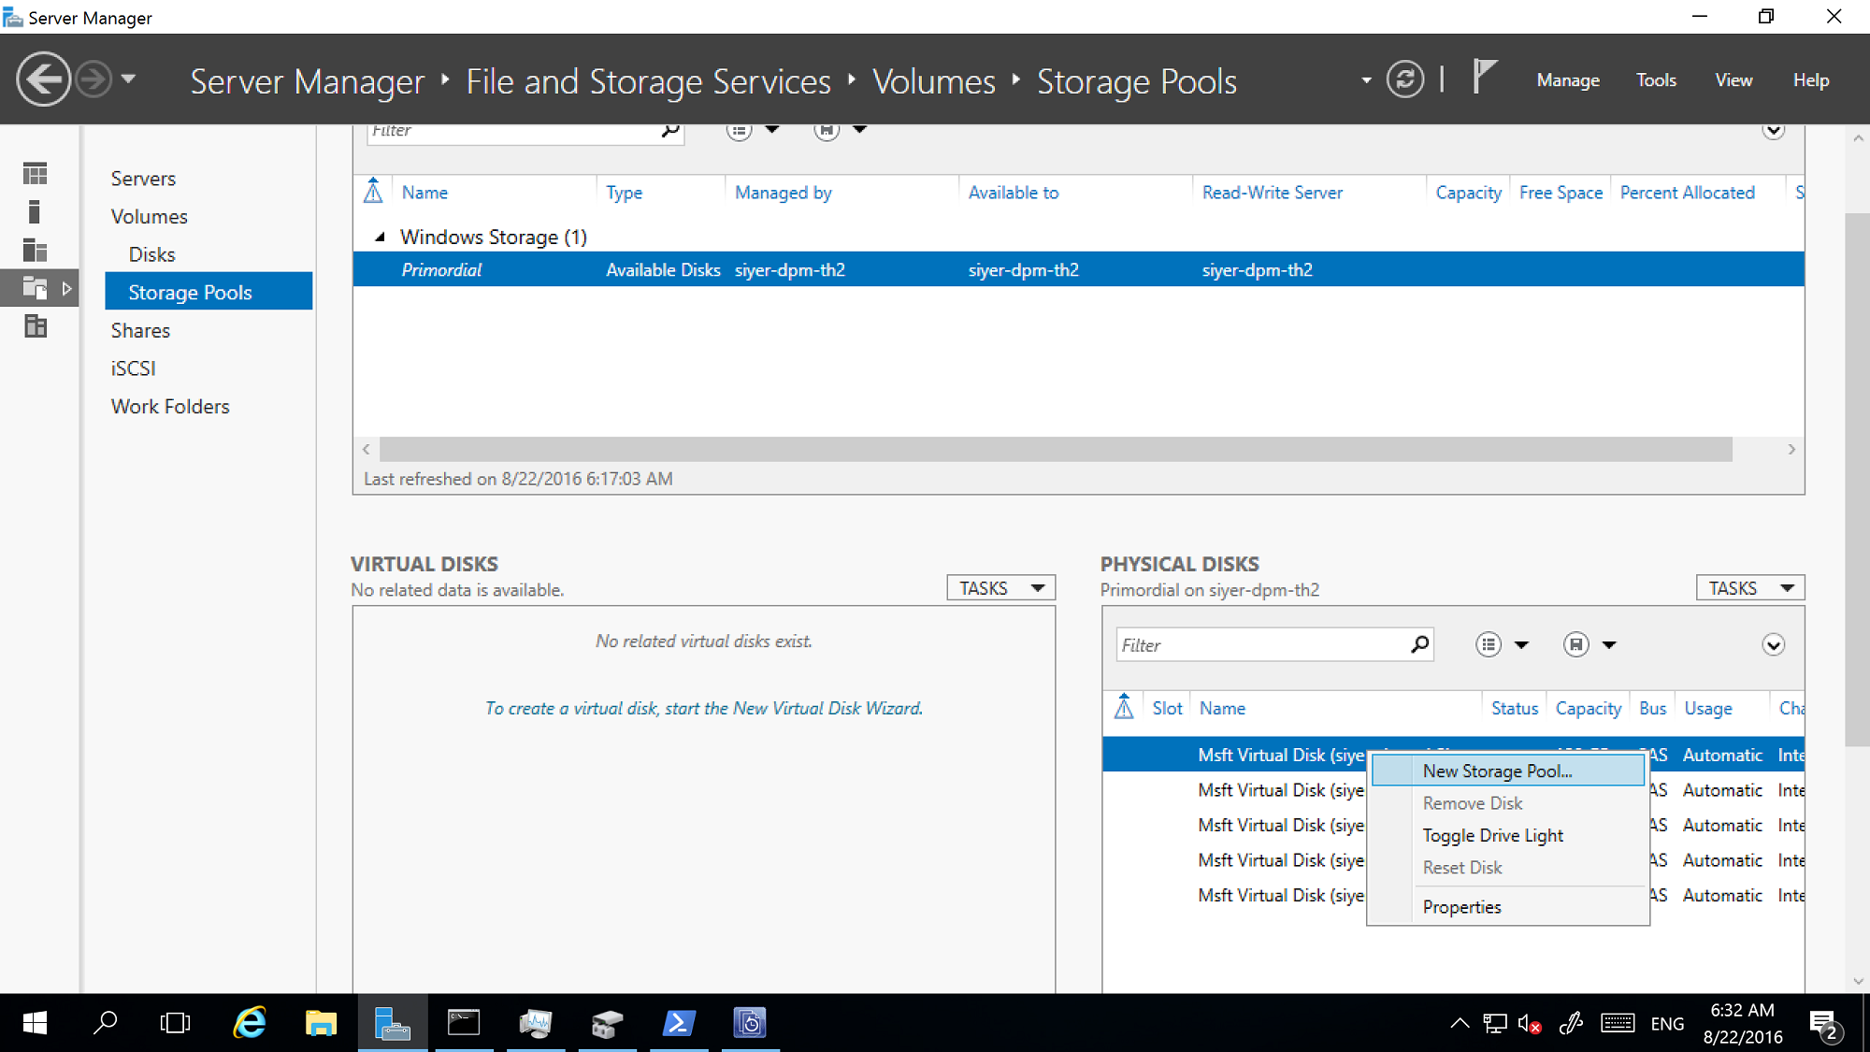1870x1052 pixels.
Task: Select New Storage Pool from context menu
Action: (x=1498, y=771)
